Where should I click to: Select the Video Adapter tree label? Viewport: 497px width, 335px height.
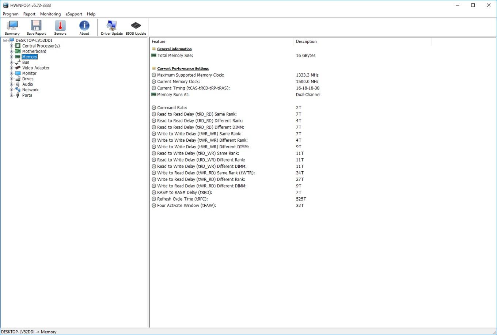click(x=36, y=68)
